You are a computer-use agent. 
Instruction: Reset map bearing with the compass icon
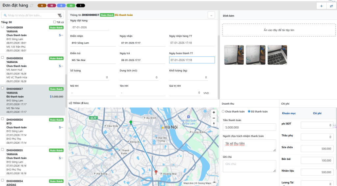tap(214, 124)
